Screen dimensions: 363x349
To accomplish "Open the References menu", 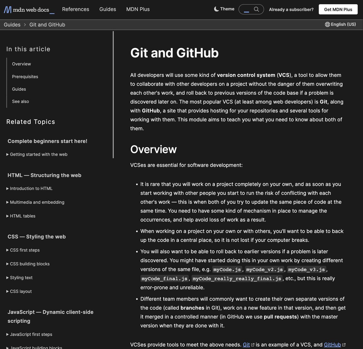I will pos(76,9).
